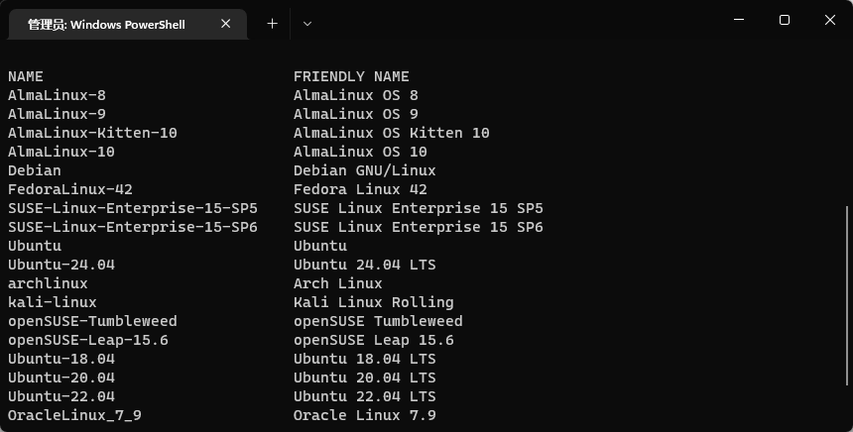Maximize the terminal window
Image resolution: width=853 pixels, height=432 pixels.
click(785, 20)
